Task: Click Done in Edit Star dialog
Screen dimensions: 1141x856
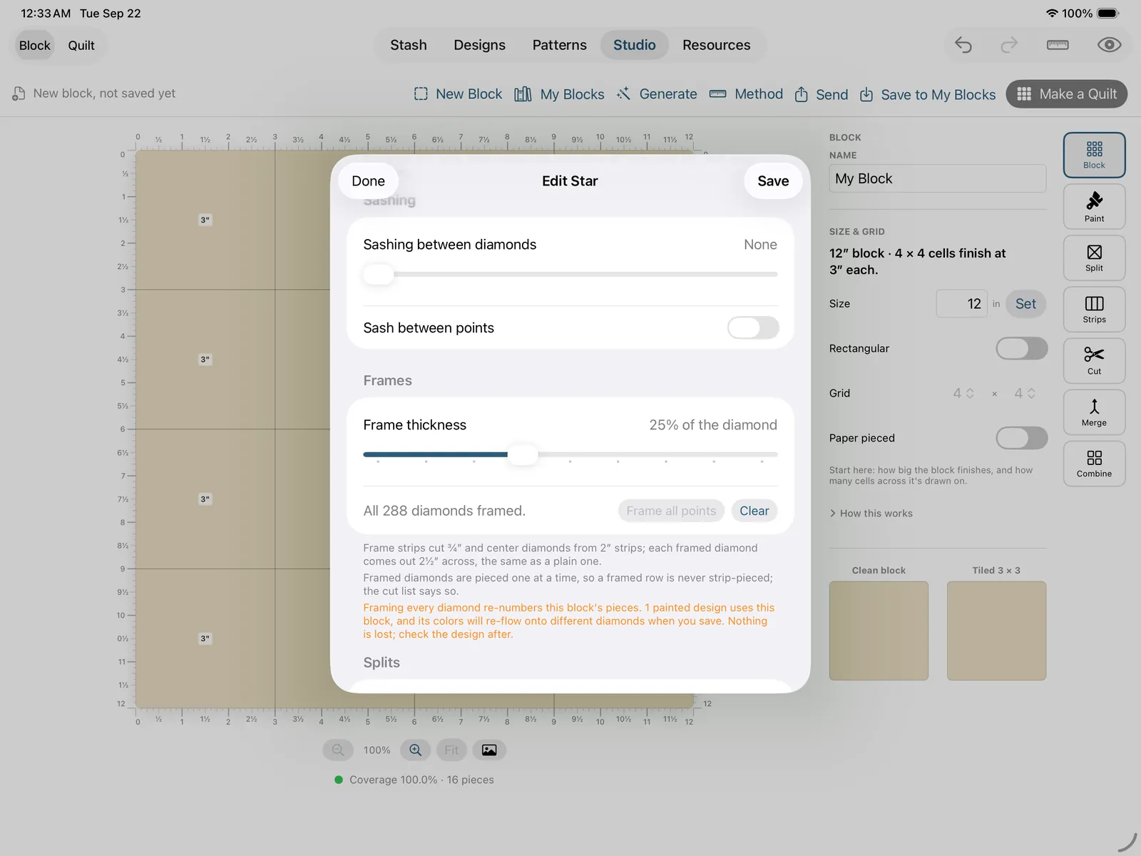Action: pos(368,181)
